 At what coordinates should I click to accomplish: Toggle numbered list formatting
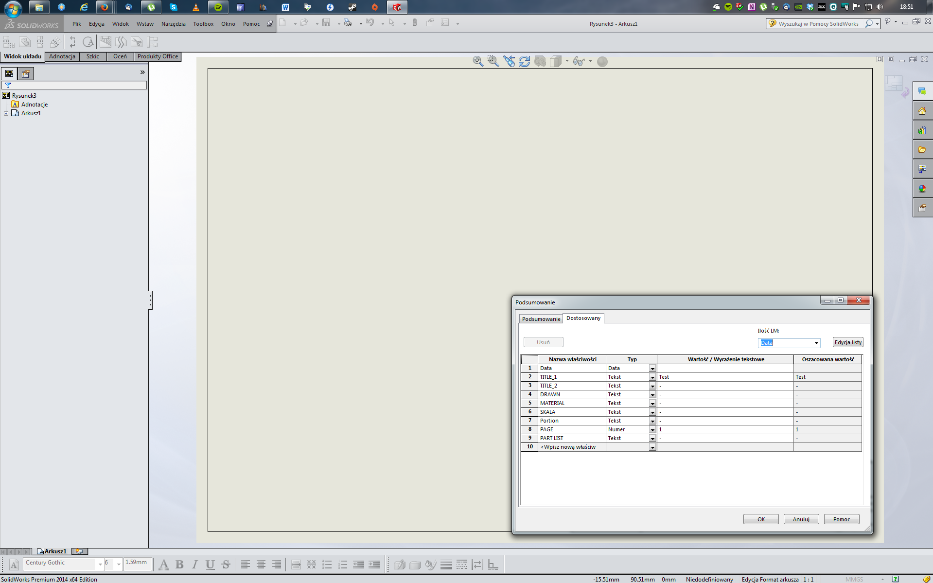click(343, 565)
